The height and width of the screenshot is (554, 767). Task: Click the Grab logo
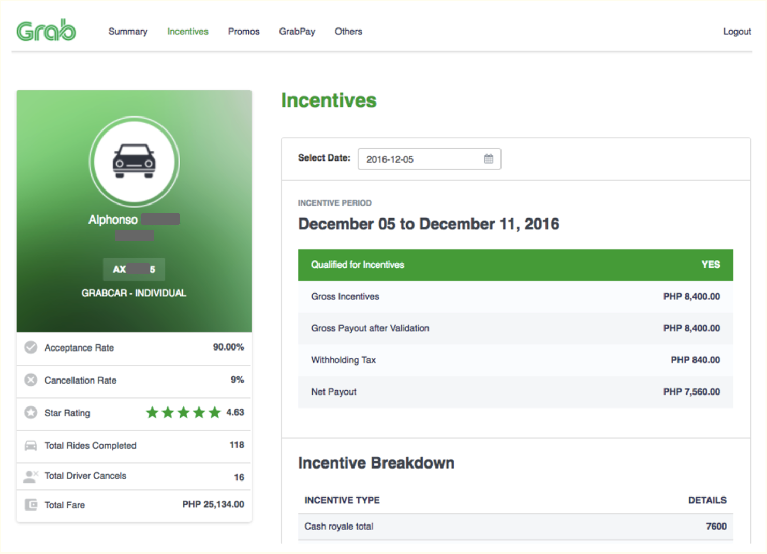(46, 31)
